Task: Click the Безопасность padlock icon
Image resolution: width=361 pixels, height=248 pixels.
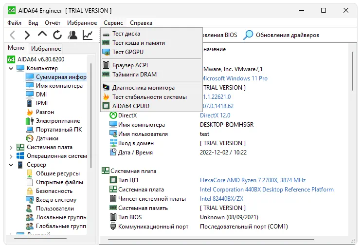Action: [x=30, y=191]
